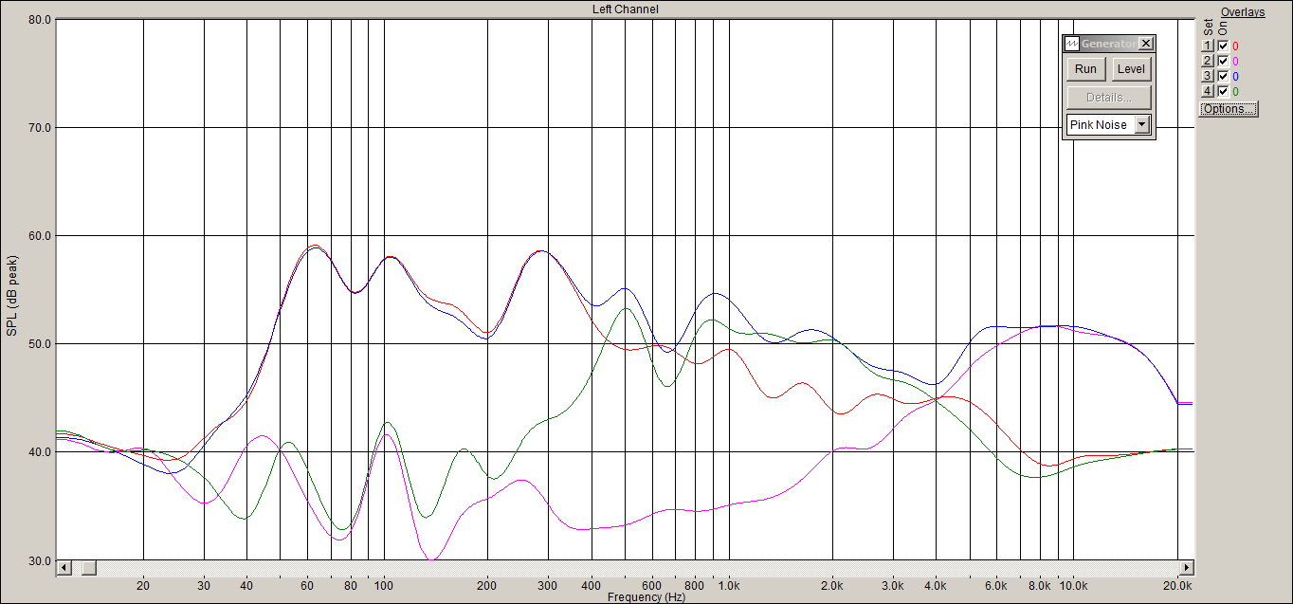Close the Generator panel
Viewport: 1293px width, 604px height.
(1146, 44)
